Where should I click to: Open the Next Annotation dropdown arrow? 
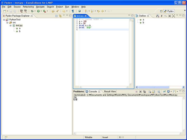[89, 11]
